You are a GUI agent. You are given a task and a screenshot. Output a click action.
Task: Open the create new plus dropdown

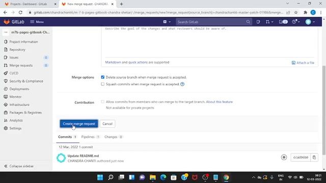pos(167,22)
